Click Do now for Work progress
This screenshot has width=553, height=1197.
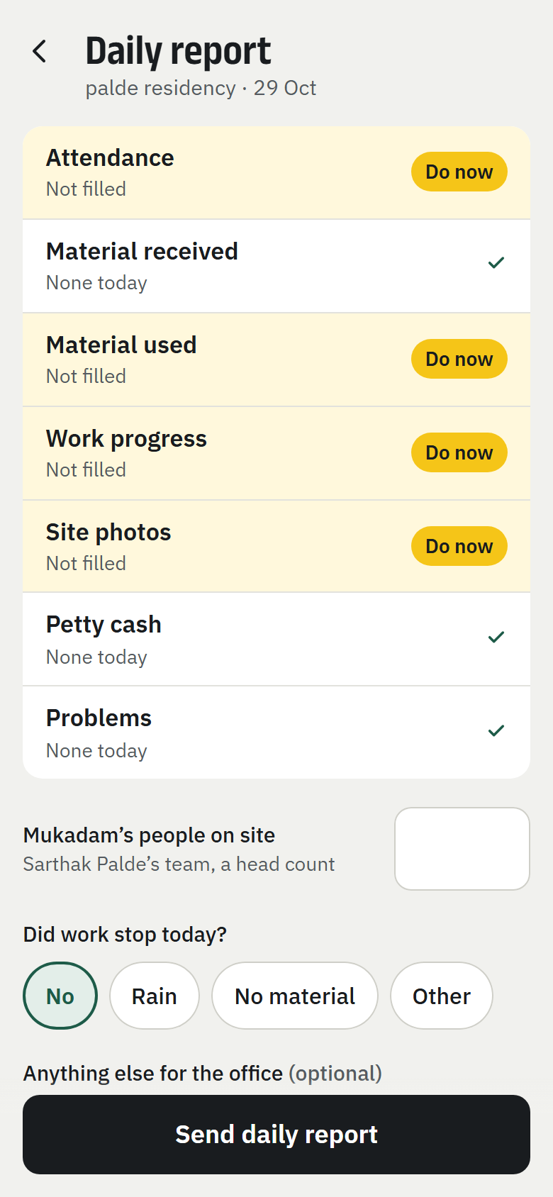[459, 452]
